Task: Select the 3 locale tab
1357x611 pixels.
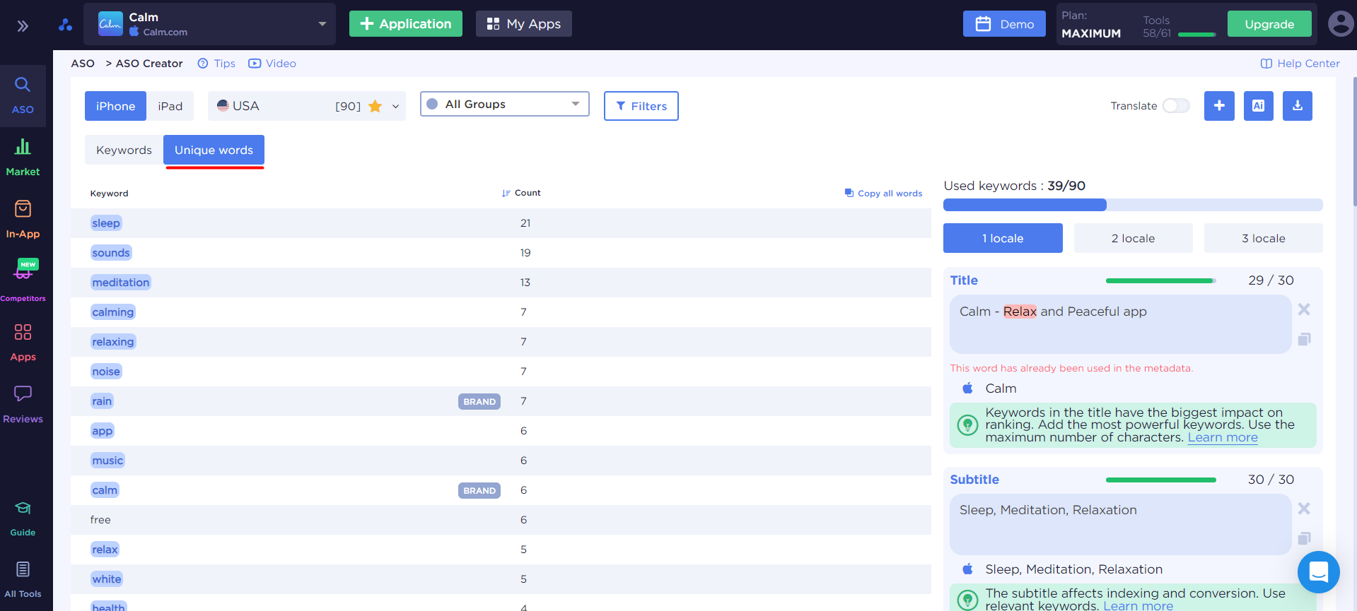Action: pyautogui.click(x=1264, y=238)
